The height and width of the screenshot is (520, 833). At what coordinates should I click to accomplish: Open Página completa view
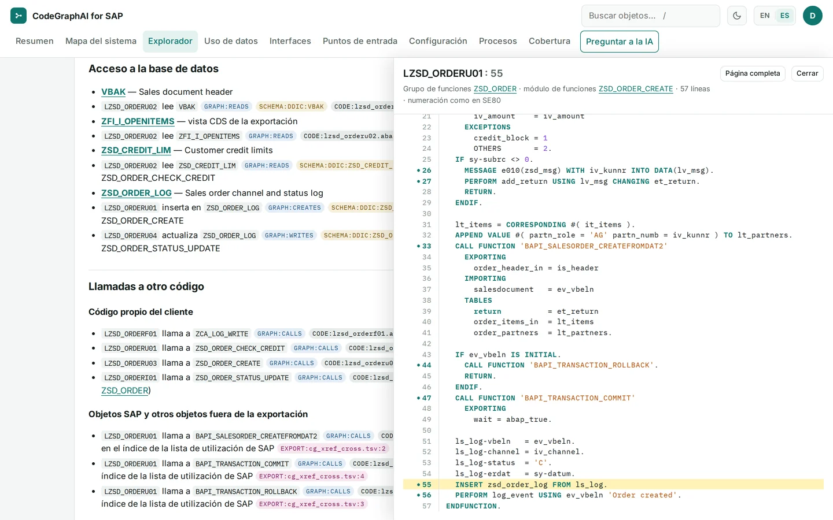click(753, 73)
